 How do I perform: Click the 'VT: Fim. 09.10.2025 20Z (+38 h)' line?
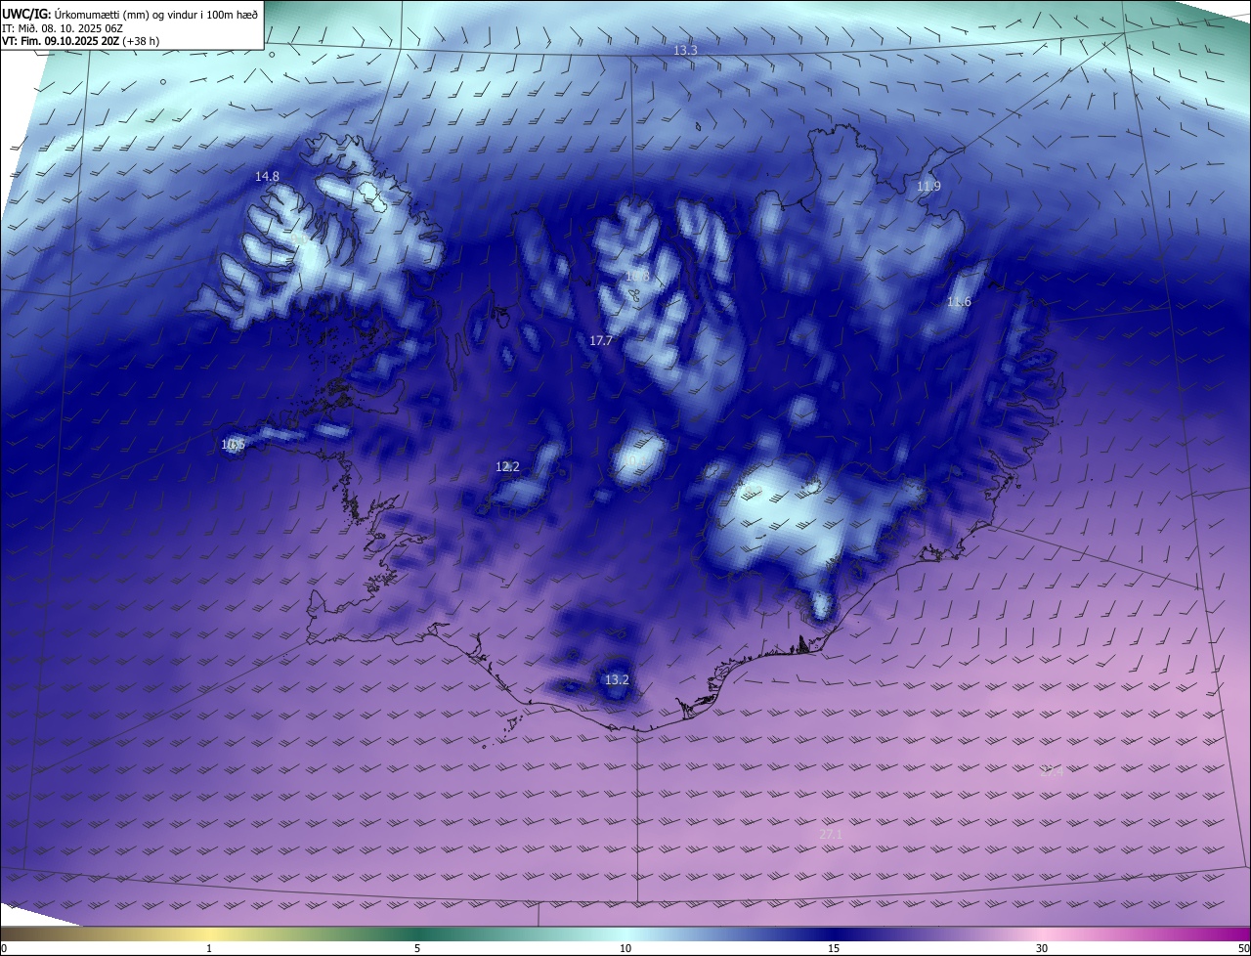coord(80,41)
